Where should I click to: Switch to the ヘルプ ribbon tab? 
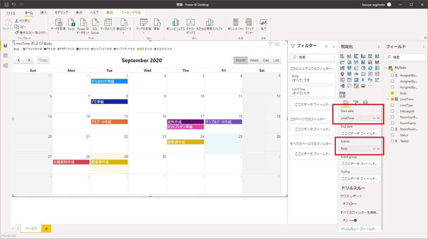pos(94,13)
